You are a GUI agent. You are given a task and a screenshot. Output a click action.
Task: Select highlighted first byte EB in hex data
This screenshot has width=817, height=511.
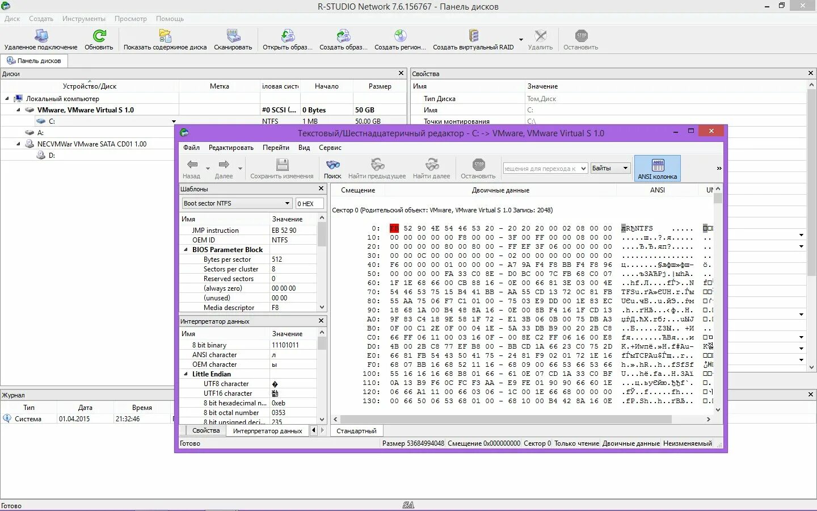(394, 228)
